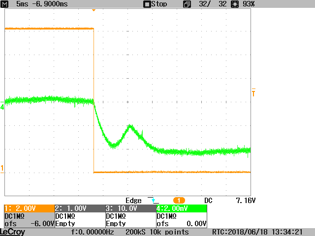The image size is (315, 236).
Task: Click the channel 1 orange ground marker
Action: click(x=2, y=169)
